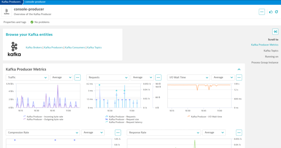Open the Kafka Consumers link

click(x=75, y=47)
